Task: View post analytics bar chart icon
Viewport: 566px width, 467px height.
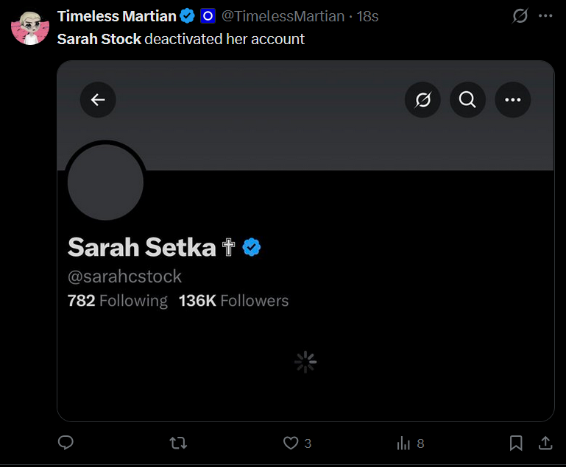Action: pyautogui.click(x=403, y=443)
